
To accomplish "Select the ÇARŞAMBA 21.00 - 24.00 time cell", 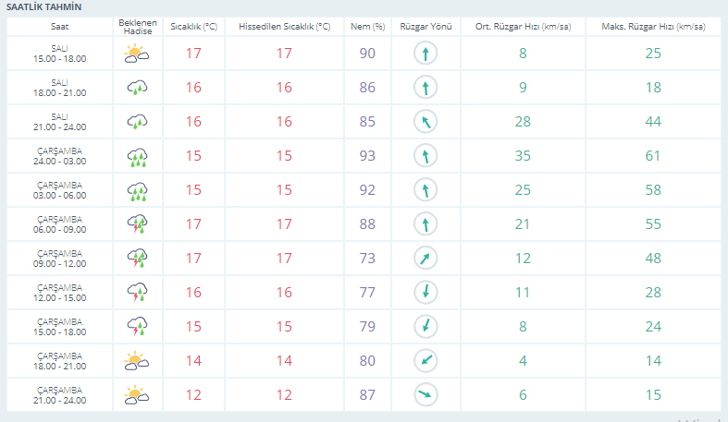I will tap(59, 395).
